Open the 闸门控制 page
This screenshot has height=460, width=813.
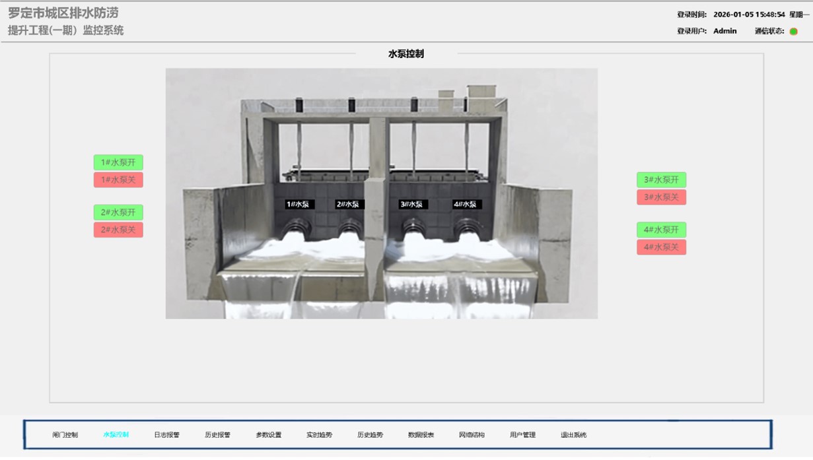(65, 435)
